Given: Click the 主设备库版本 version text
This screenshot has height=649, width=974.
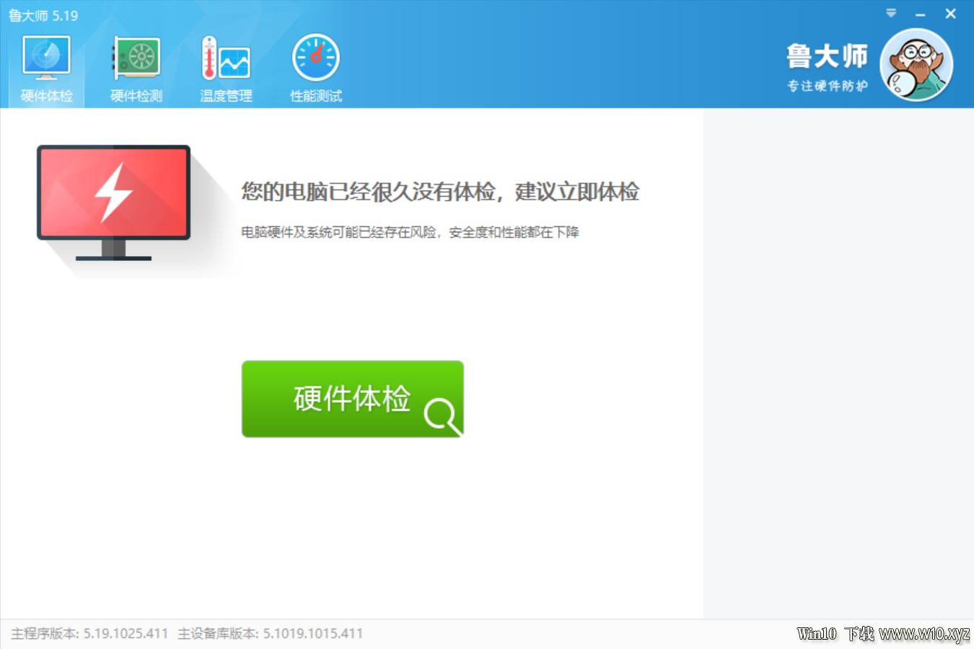Looking at the screenshot, I should tap(270, 634).
